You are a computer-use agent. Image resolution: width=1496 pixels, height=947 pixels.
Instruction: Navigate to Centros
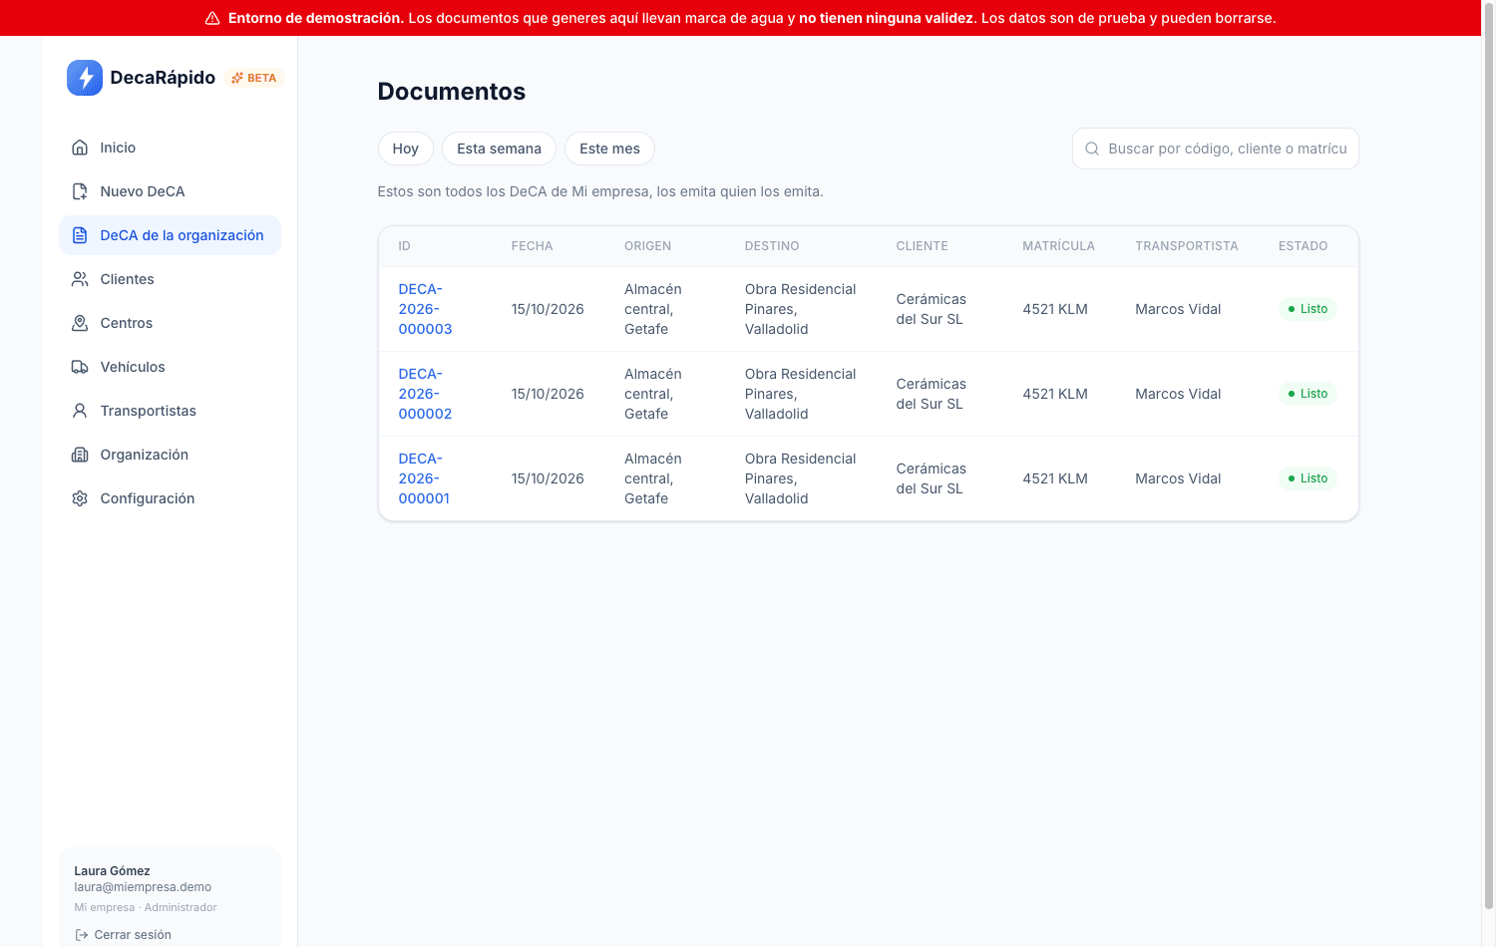pos(170,323)
